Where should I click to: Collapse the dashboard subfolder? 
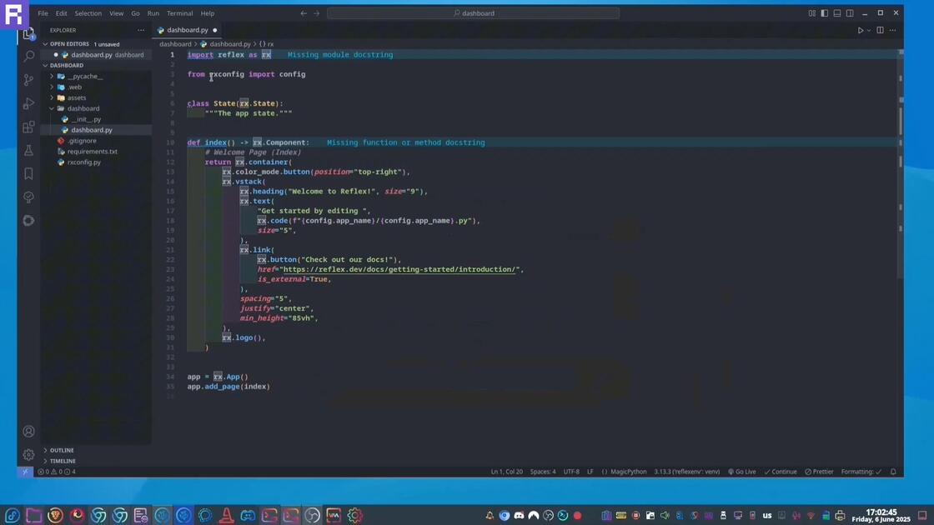(x=83, y=108)
